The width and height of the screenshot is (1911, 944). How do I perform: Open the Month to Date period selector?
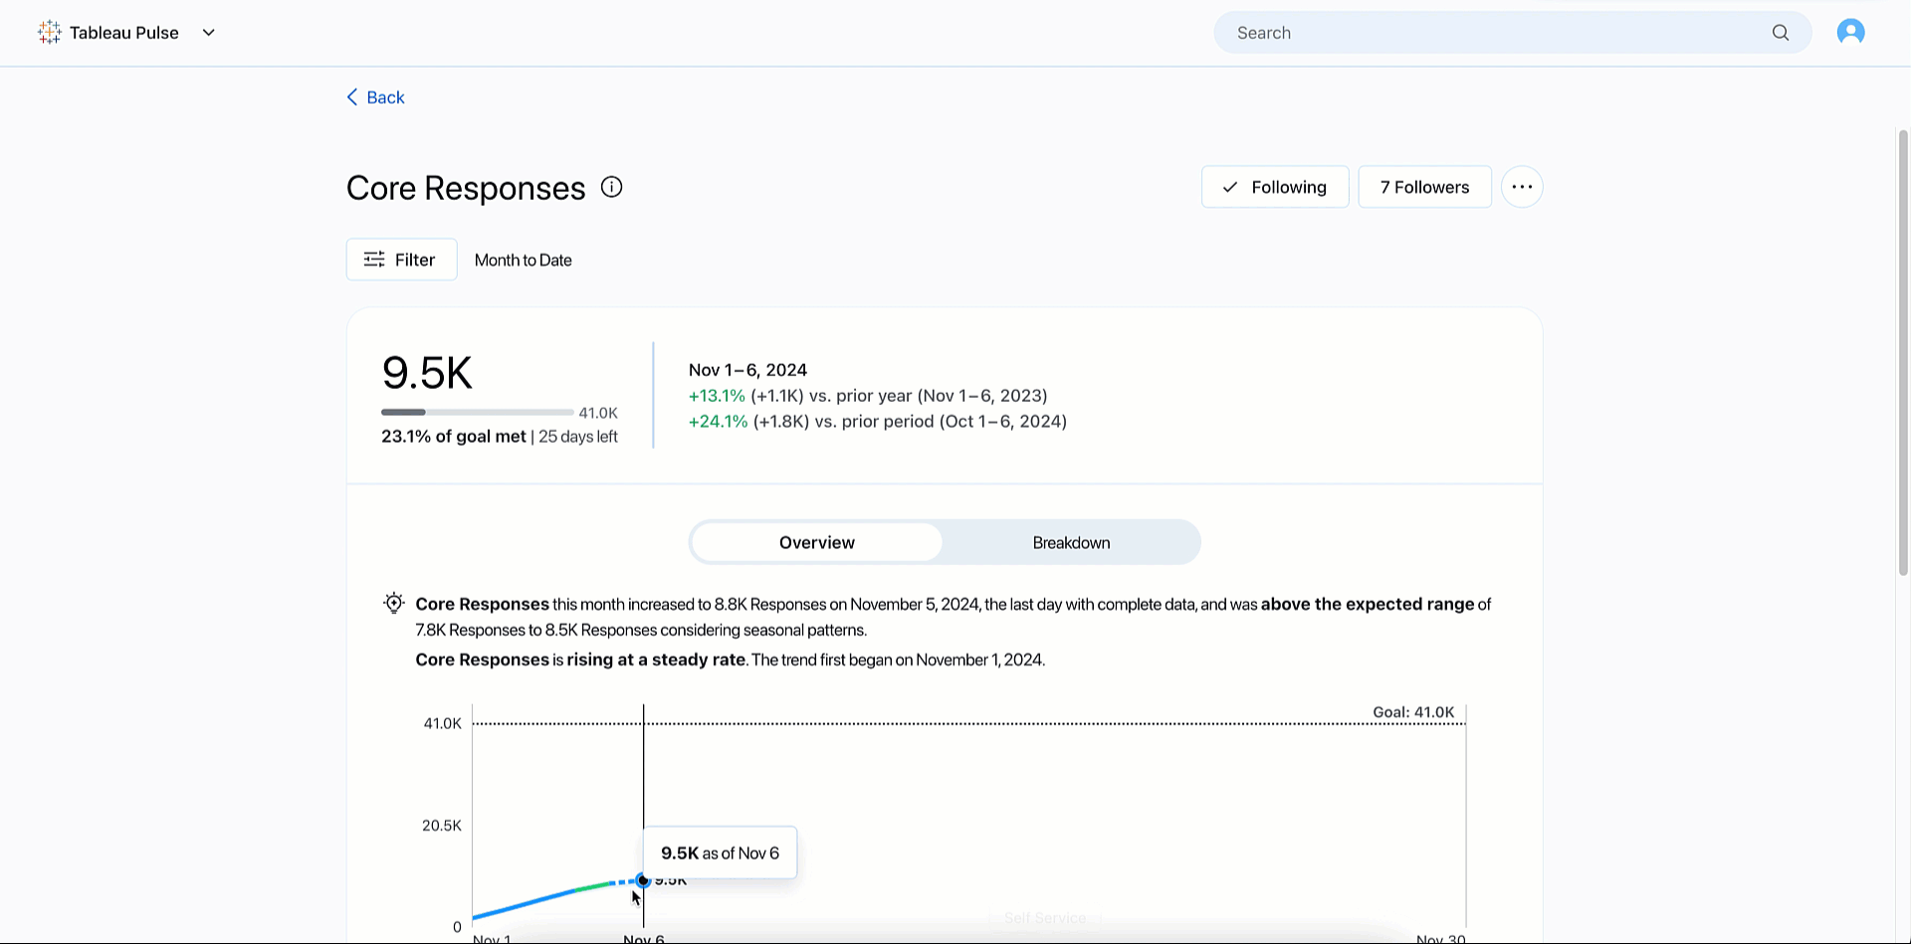pos(523,261)
